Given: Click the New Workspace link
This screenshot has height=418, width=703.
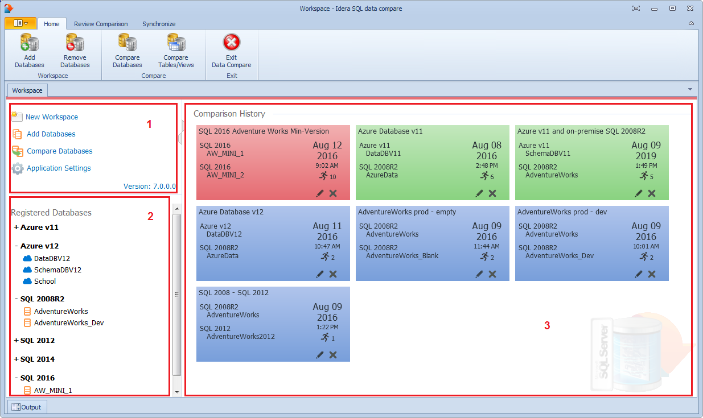Looking at the screenshot, I should (x=52, y=117).
